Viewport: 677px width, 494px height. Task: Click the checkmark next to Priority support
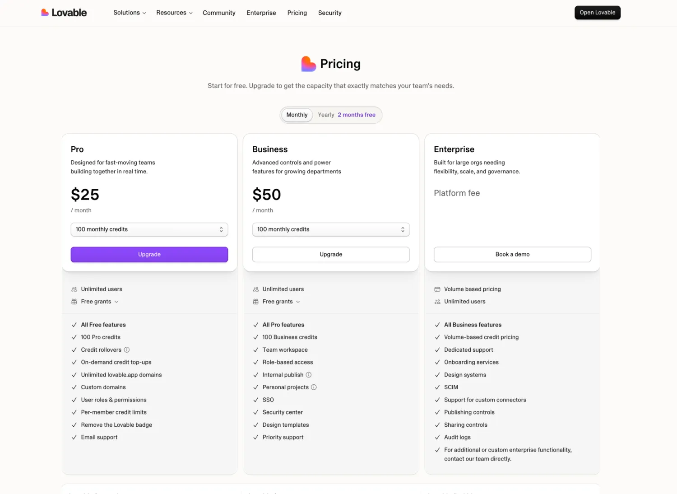tap(256, 437)
